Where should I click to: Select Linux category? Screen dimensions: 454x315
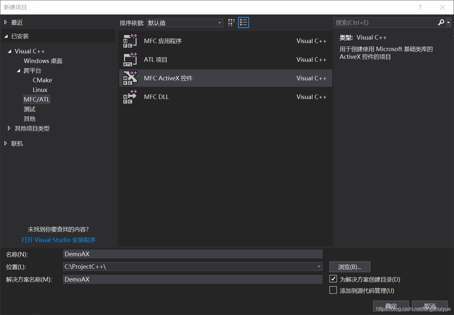pos(40,90)
